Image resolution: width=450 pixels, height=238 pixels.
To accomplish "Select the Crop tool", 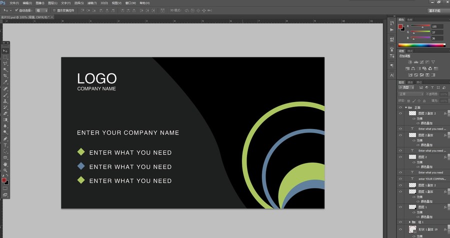I will (x=5, y=76).
